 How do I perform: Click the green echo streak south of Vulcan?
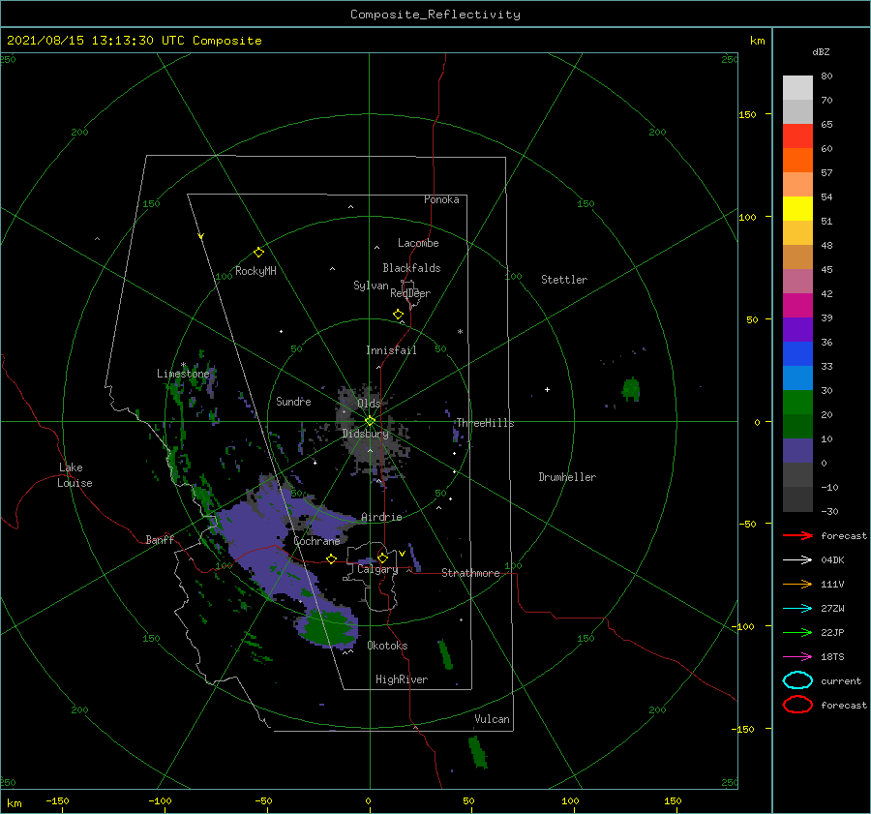pos(478,752)
